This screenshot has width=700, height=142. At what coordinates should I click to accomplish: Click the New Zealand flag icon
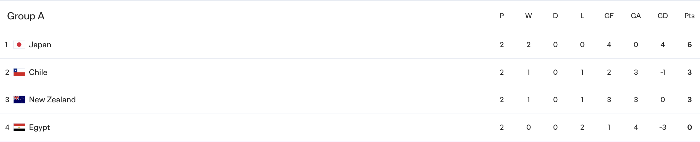coord(19,100)
